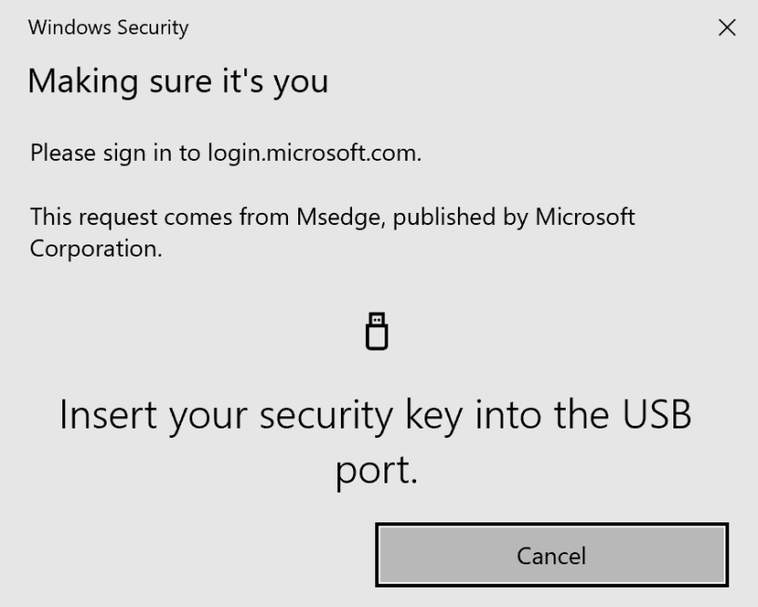Dismiss the sign-in prompt via Cancel

pyautogui.click(x=552, y=556)
